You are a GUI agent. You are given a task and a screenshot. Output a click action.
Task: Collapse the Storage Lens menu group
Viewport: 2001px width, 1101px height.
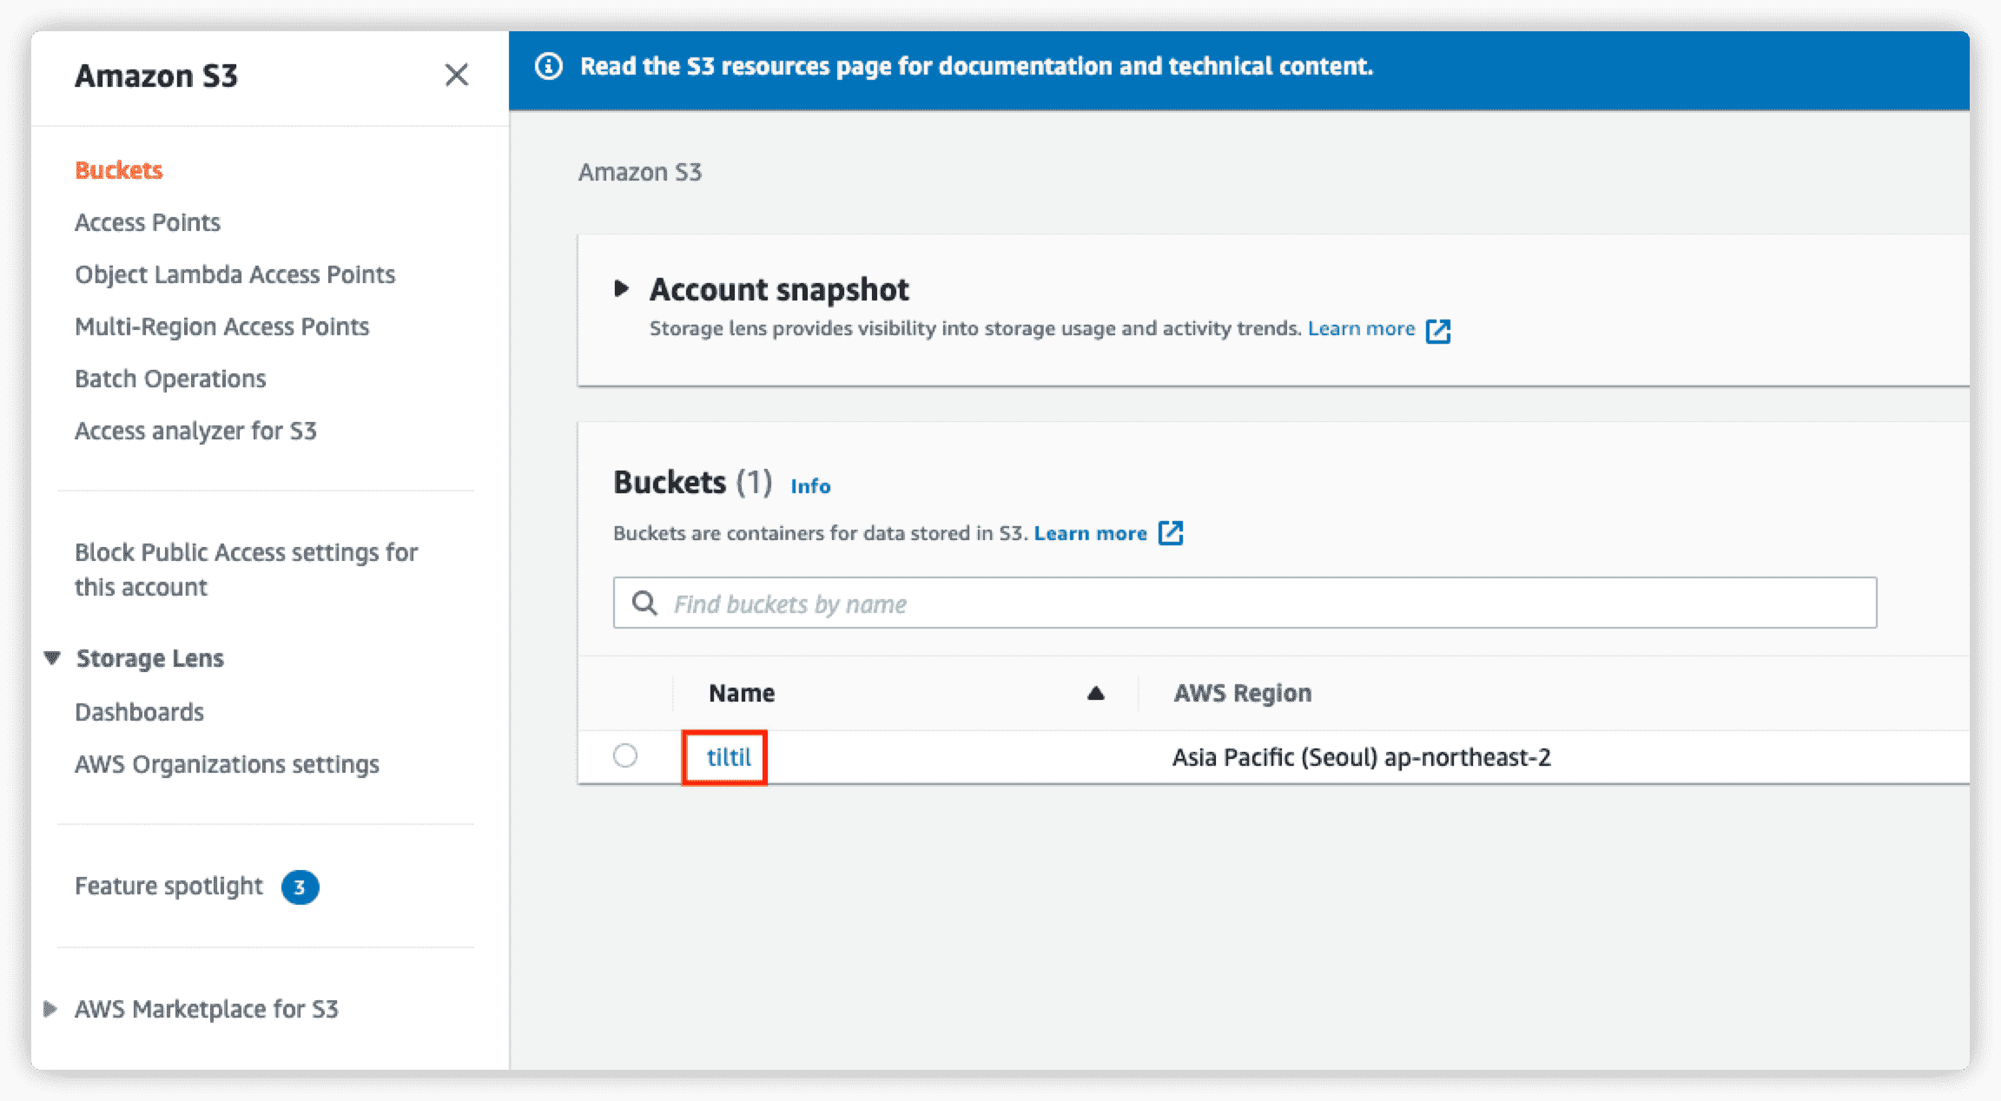[52, 658]
